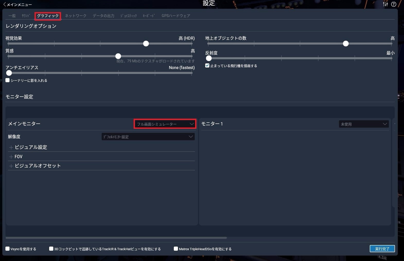This screenshot has height=261, width=404.
Task: Expand the ビジュアル設定 section
Action: coord(11,147)
